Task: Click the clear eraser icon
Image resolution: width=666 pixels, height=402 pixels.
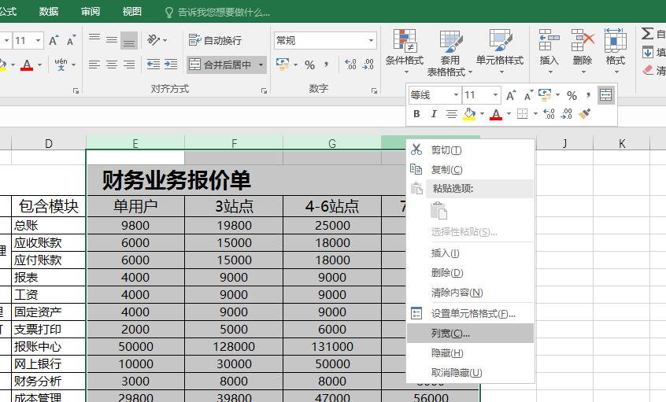Action: coord(648,70)
